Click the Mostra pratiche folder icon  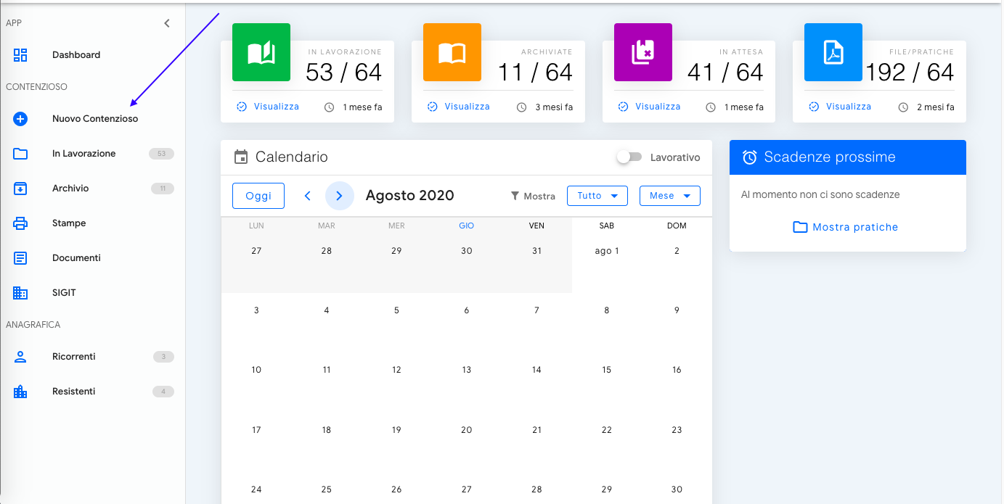[x=800, y=227]
